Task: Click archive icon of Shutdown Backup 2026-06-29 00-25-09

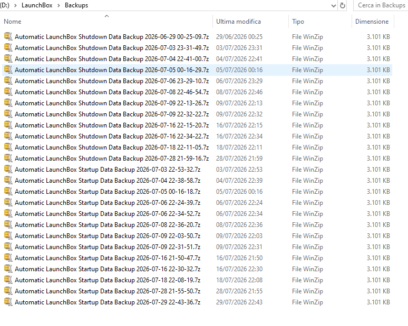Action: click(8, 37)
